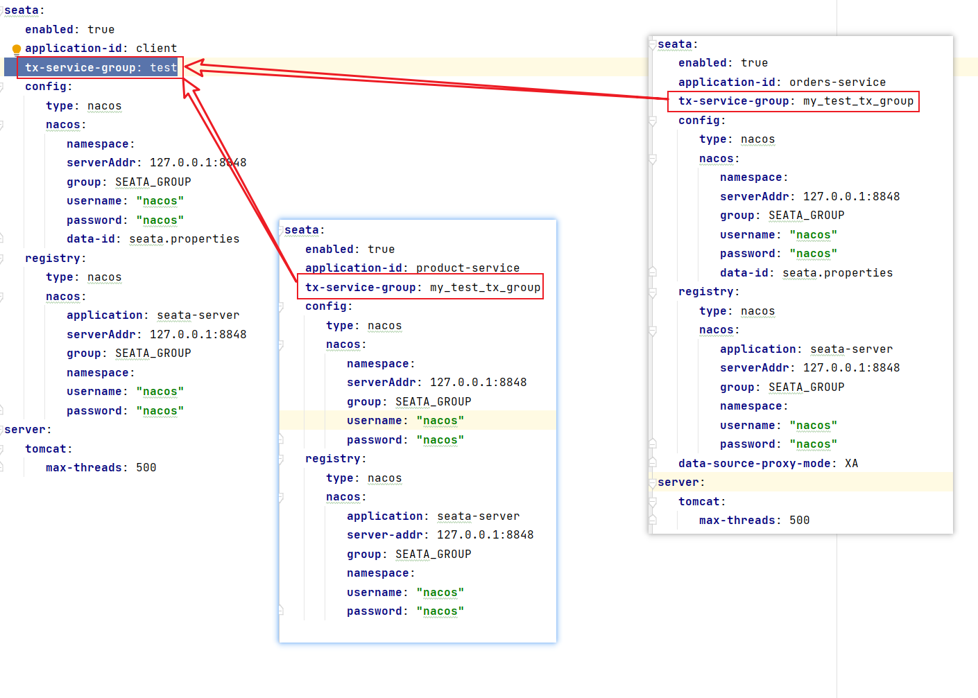Screen dimensions: 978x698
Task: Collapse nacos under registry in product-service panel
Action: click(x=281, y=498)
